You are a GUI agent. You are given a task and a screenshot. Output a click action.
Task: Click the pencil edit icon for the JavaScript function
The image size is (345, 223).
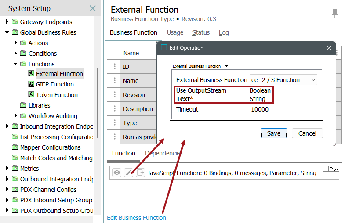pos(129,173)
